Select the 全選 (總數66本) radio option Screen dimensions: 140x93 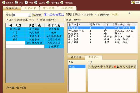tap(38, 20)
